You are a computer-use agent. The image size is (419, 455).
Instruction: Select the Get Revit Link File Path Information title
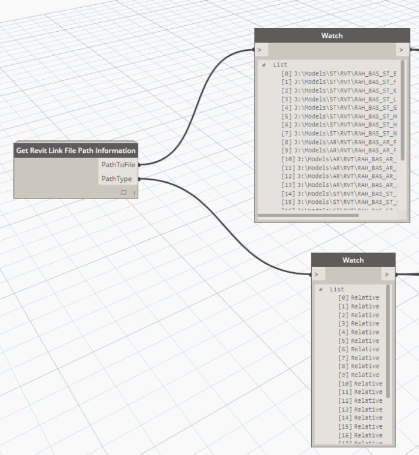coord(75,150)
